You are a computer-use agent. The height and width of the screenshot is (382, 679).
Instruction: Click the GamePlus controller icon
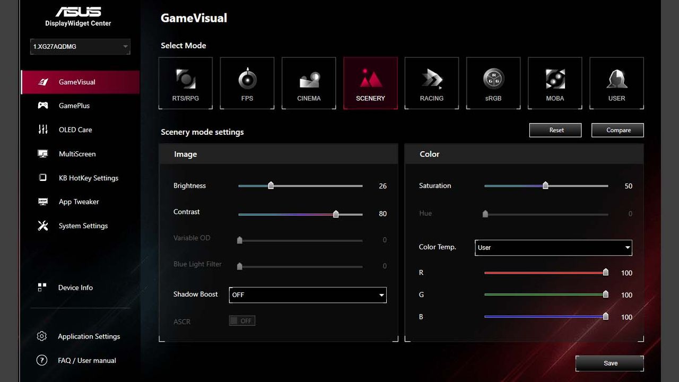point(43,106)
